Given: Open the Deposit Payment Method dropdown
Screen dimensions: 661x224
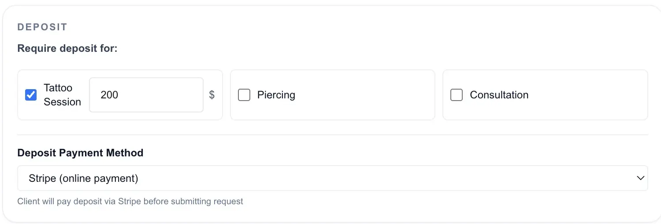Looking at the screenshot, I should click(x=333, y=178).
